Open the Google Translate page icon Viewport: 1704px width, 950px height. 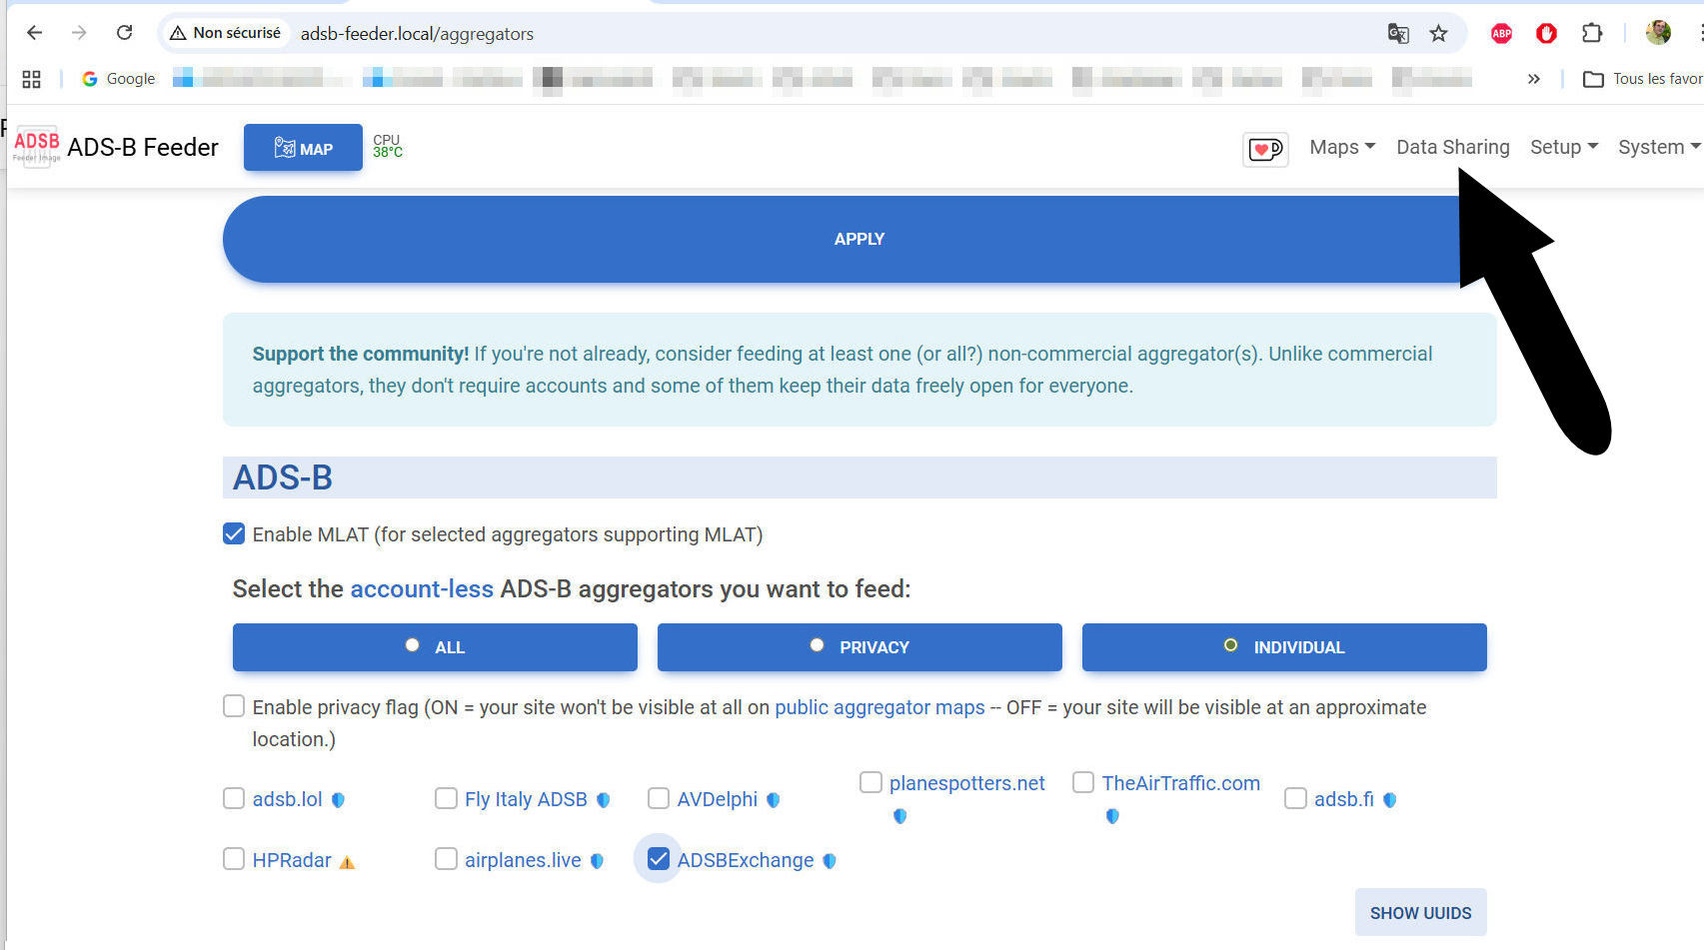coord(1398,34)
